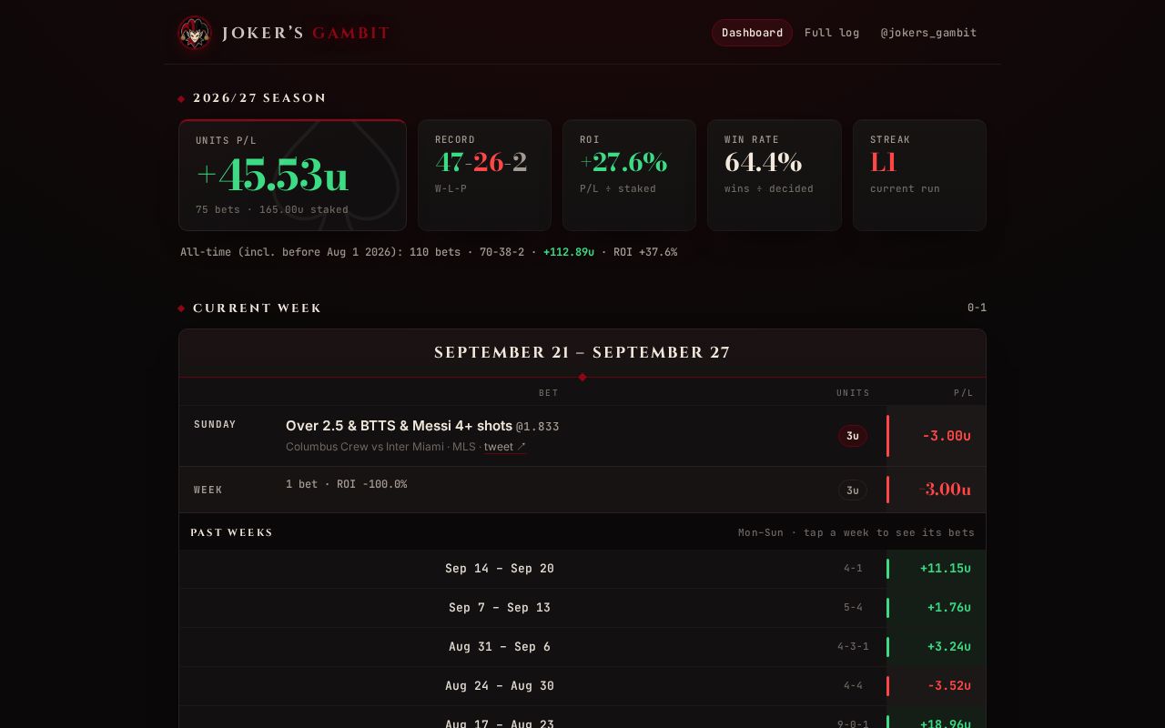Expand the Aug 17 – Aug 23 week
This screenshot has height=728, width=1165.
(582, 719)
